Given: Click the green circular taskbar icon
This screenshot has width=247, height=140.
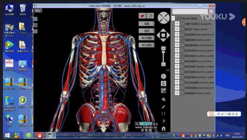Looking at the screenshot, I should (x=29, y=135).
